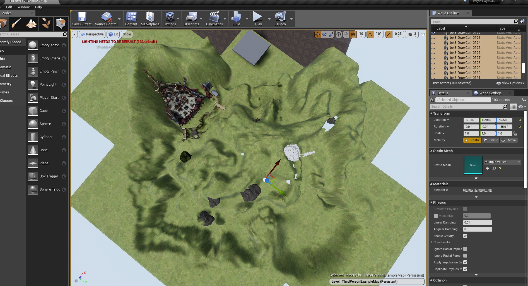Screen dimensions: 528x286
Task: Open the Marketplace icon
Action: click(150, 19)
